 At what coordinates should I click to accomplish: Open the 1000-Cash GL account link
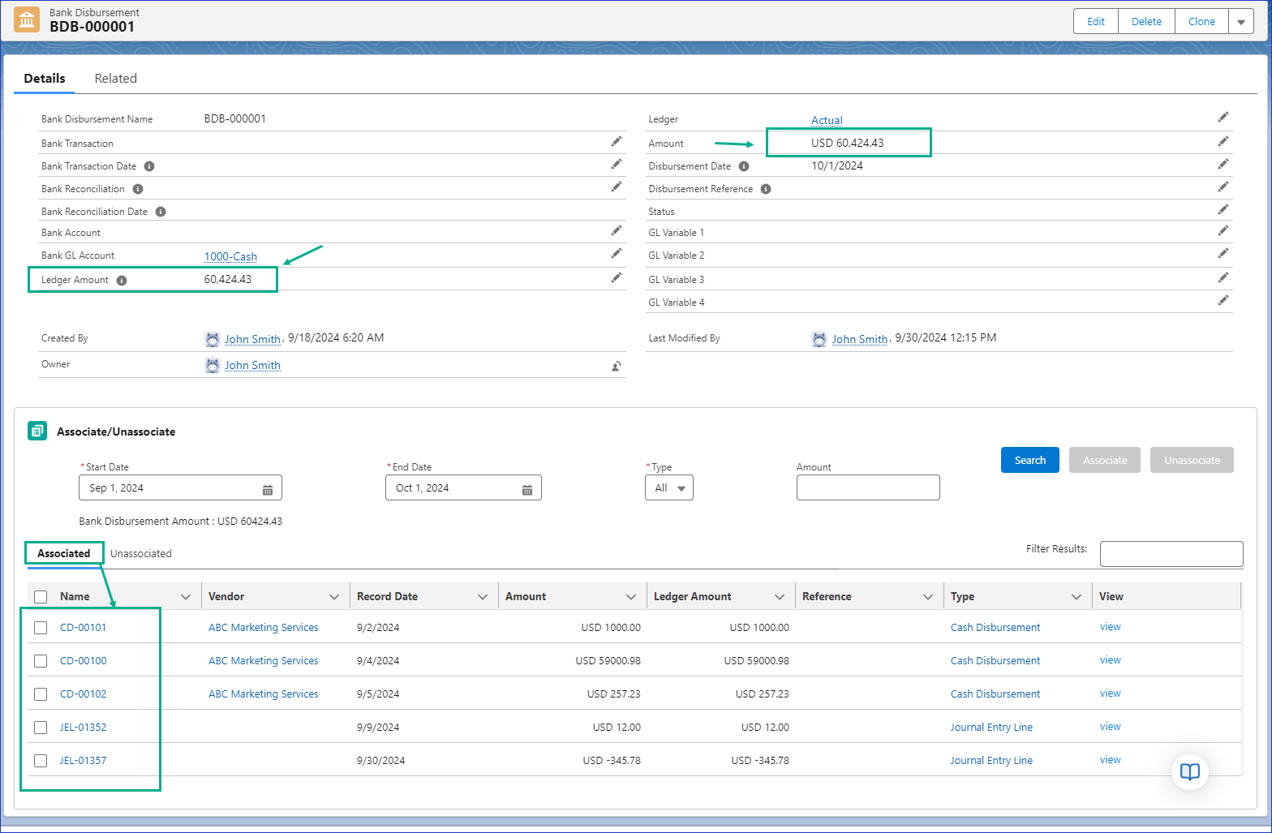pyautogui.click(x=230, y=256)
